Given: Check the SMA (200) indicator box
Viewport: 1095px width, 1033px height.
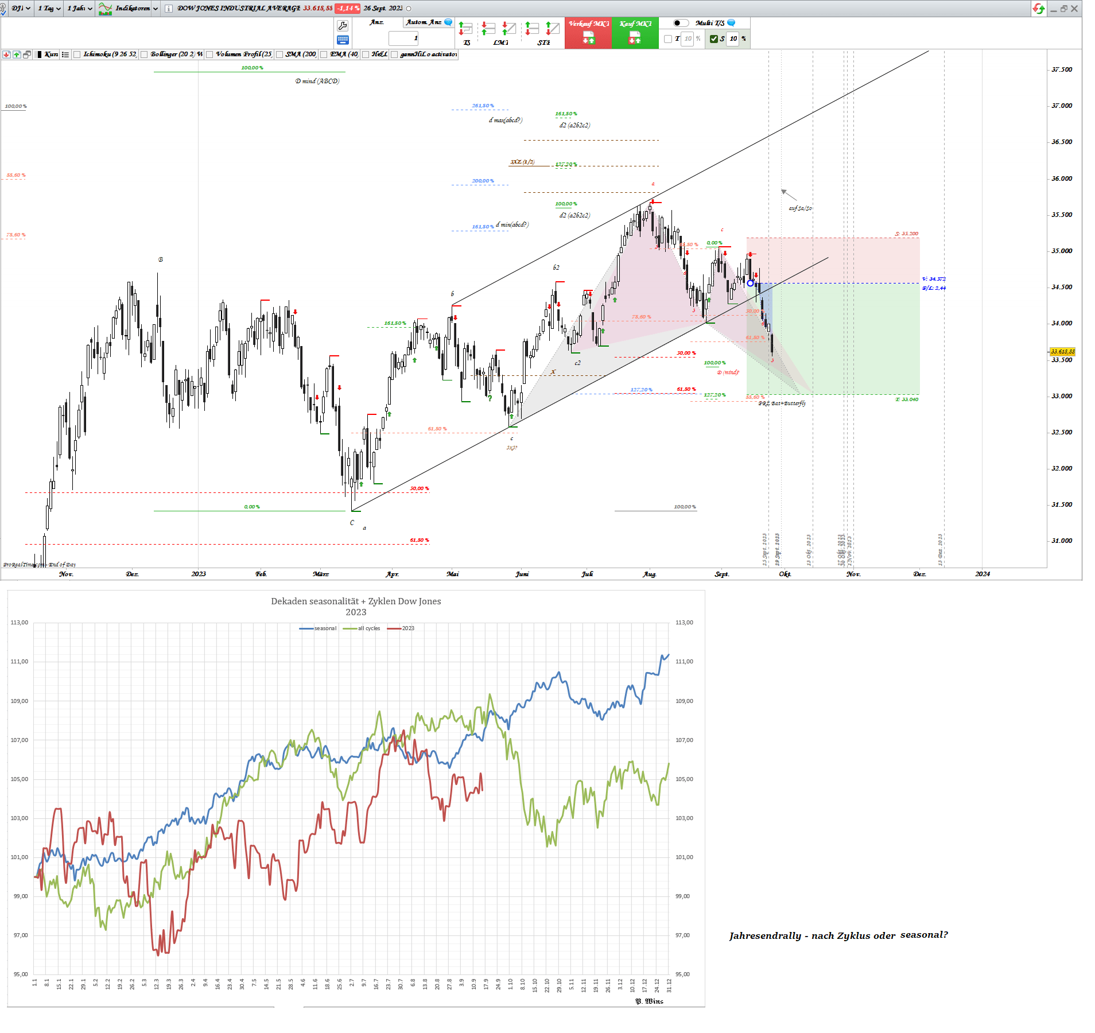Looking at the screenshot, I should coord(279,55).
